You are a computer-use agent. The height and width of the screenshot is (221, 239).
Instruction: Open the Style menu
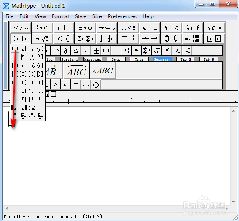pos(81,16)
